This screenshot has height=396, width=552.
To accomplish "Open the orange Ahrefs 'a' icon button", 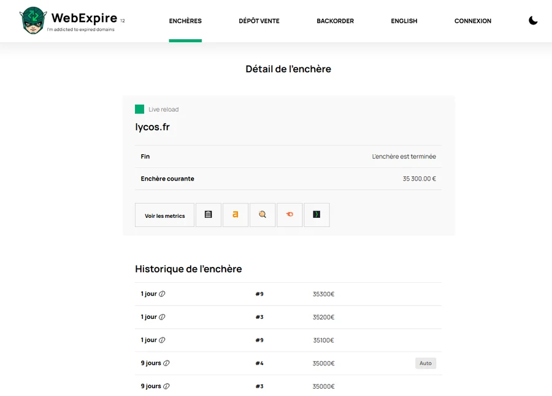I will 236,215.
